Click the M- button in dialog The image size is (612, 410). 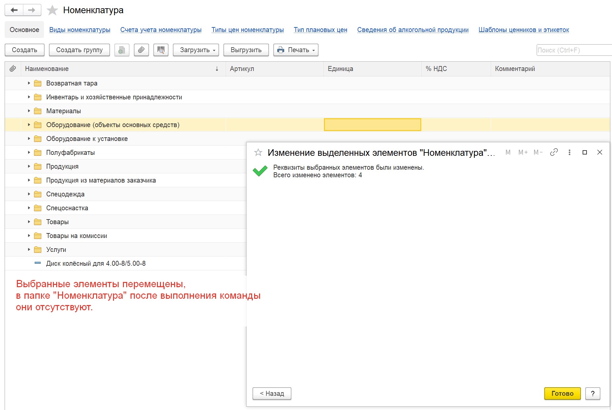[x=538, y=152]
